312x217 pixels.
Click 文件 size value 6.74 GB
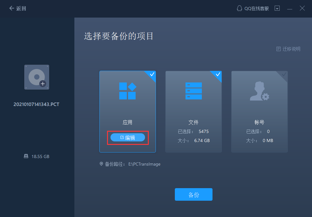click(x=202, y=140)
